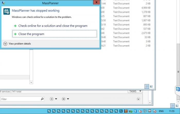Open the TASKS dropdown menu
Viewport: 180px width, 114px height.
click(x=135, y=91)
